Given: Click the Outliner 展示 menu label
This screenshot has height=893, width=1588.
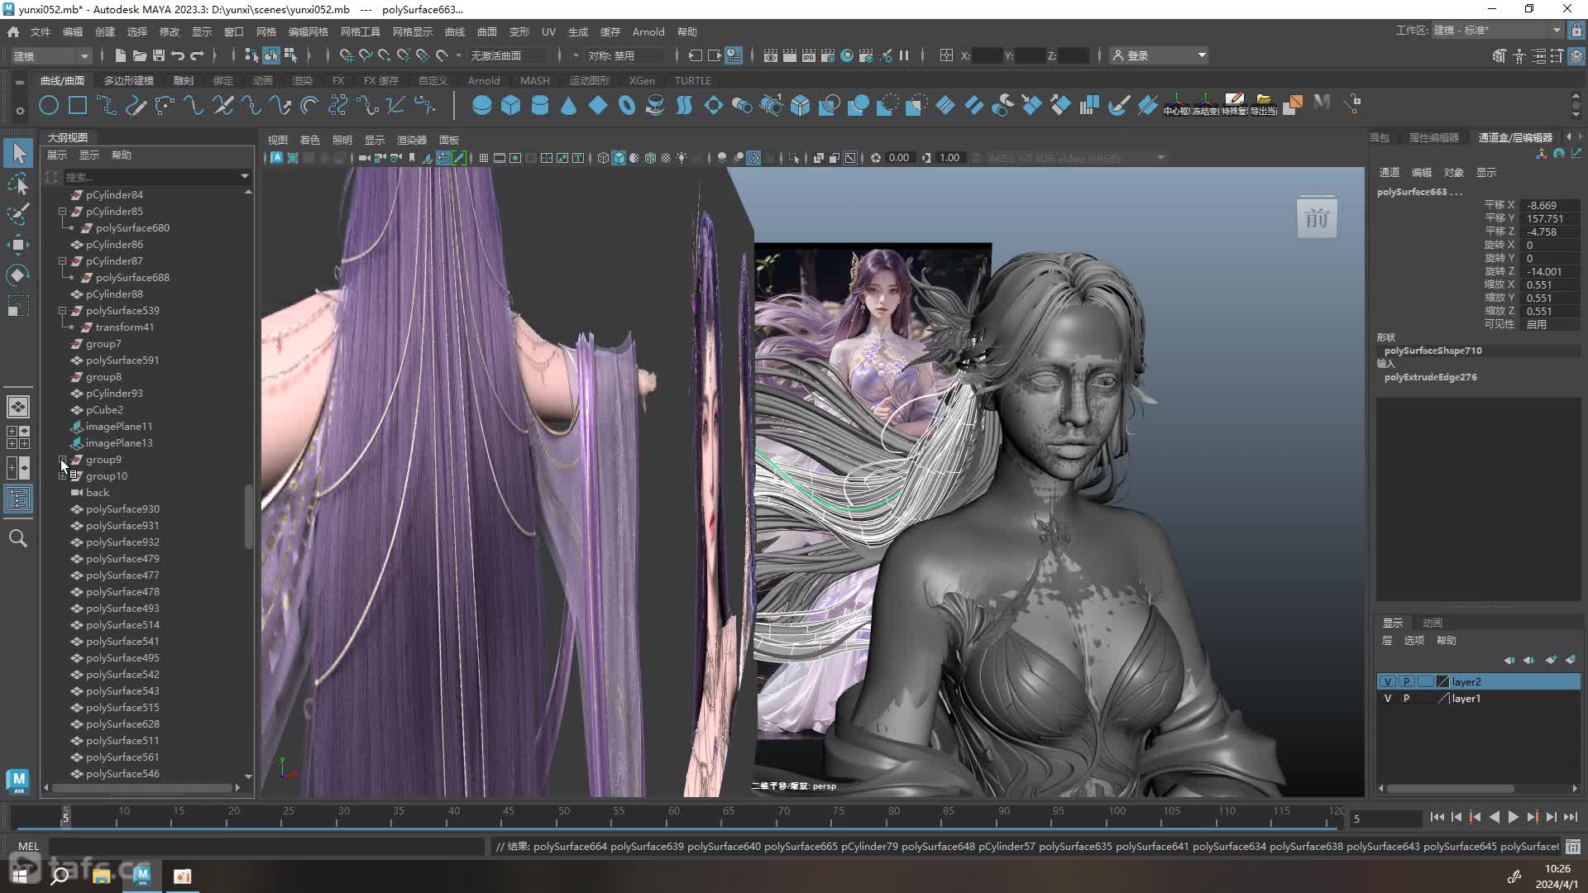Looking at the screenshot, I should (x=57, y=155).
